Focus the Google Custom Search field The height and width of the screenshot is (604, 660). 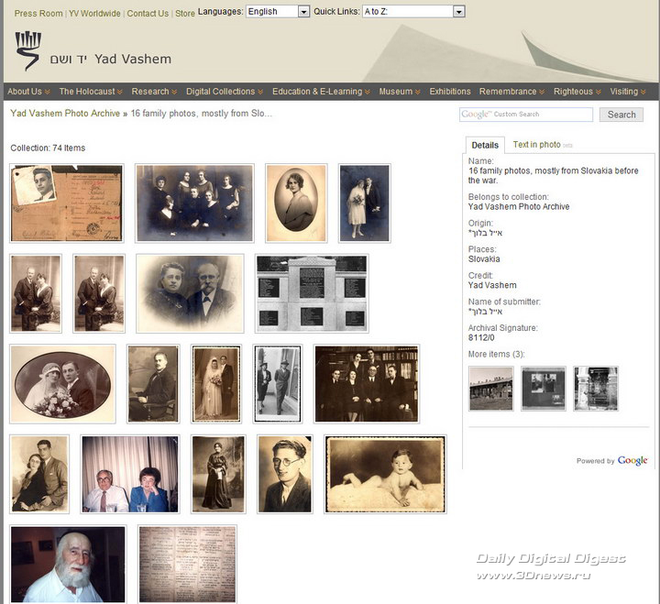526,115
